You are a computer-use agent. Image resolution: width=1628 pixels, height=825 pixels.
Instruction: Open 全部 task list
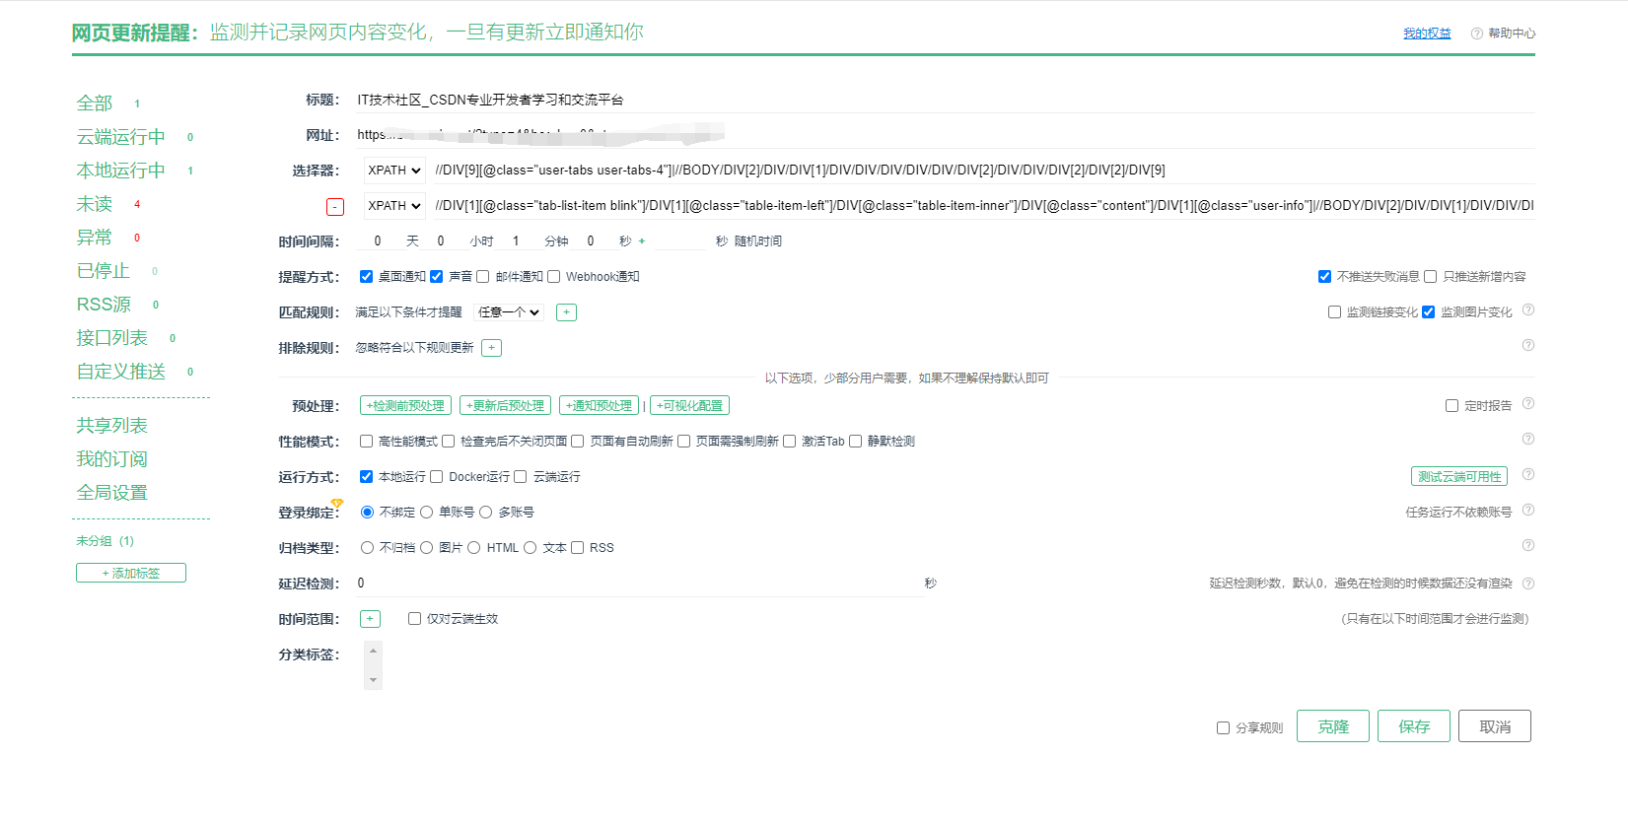95,103
